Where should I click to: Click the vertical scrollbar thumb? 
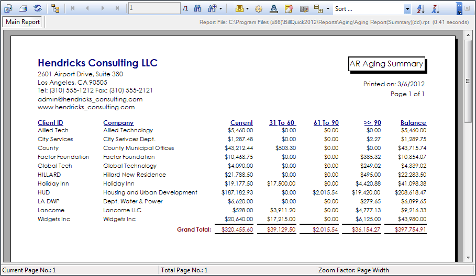pos(468,81)
